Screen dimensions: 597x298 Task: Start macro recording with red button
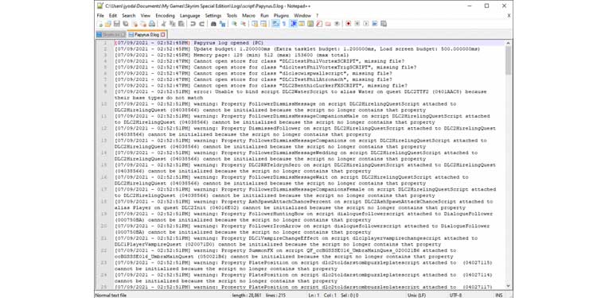point(349,24)
